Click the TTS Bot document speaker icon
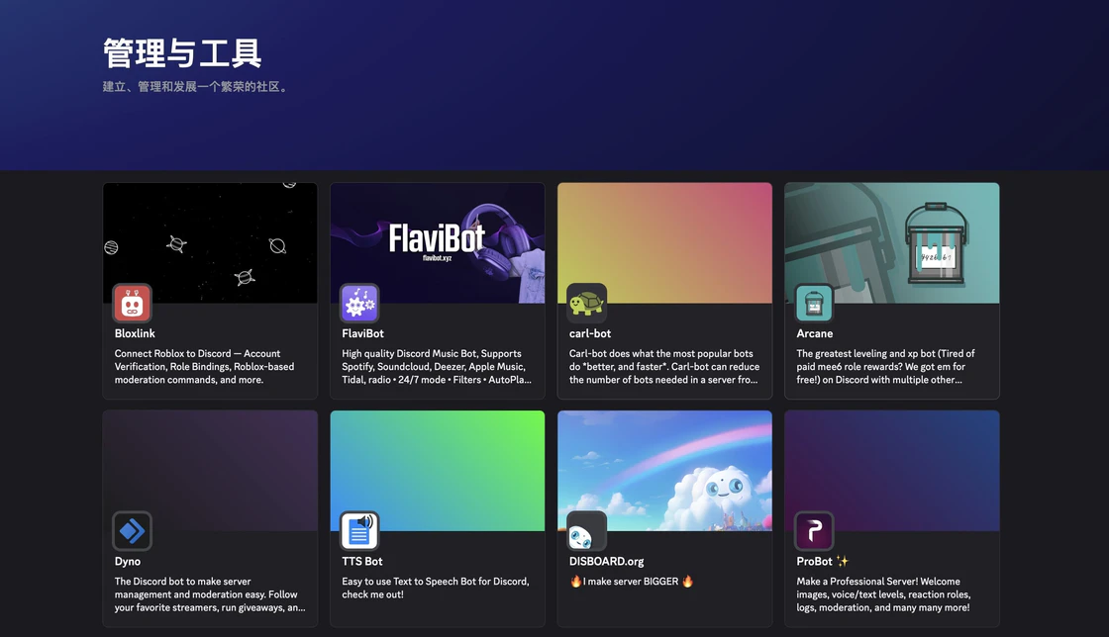The image size is (1109, 637). click(x=359, y=531)
